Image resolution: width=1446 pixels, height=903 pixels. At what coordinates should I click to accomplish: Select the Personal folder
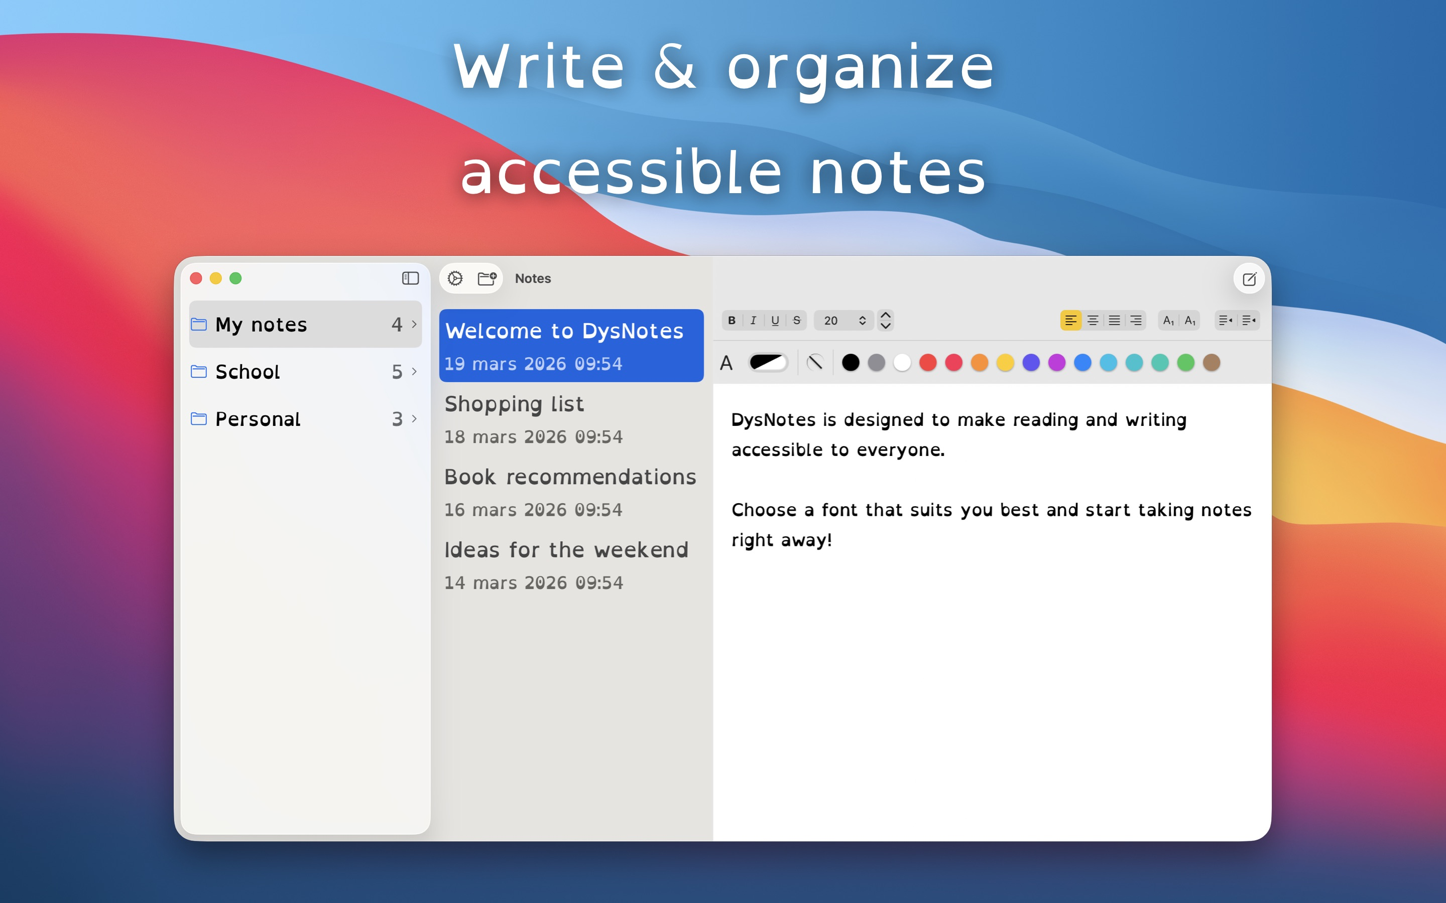coord(305,419)
